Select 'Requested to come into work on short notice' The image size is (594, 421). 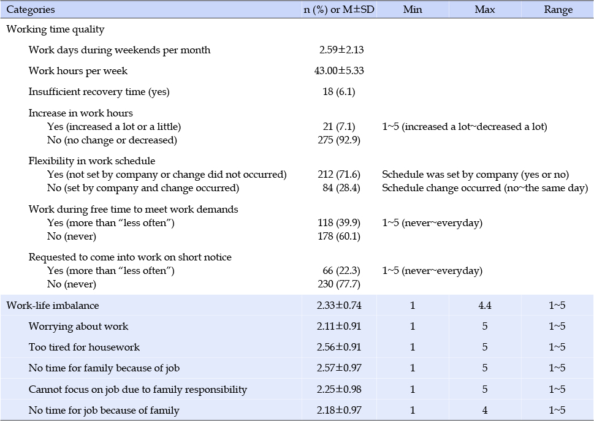pyautogui.click(x=130, y=257)
